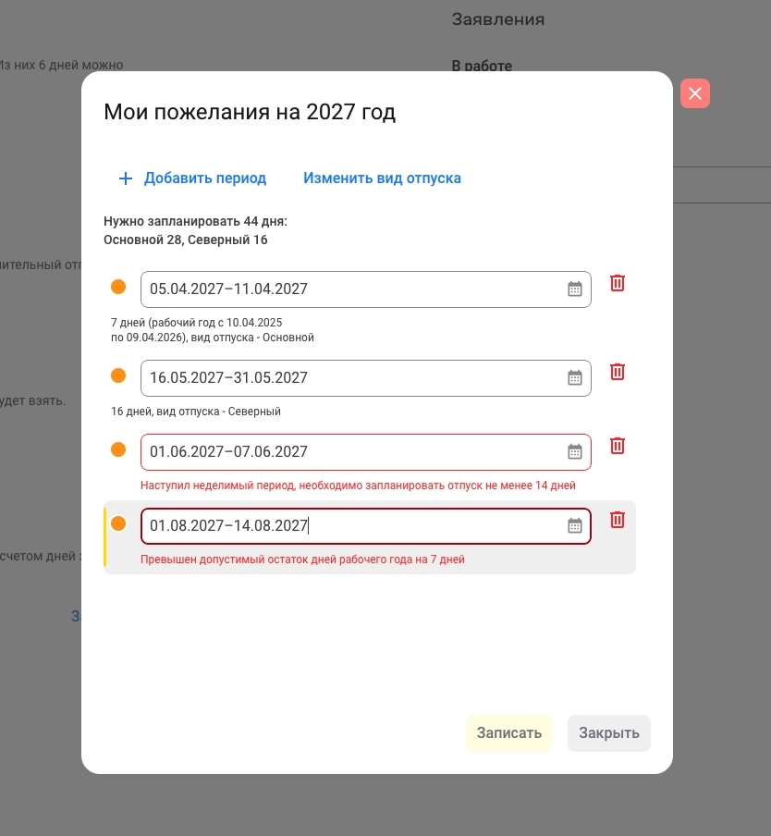
Task: Delete the 01.06.2027–07.06.2027 period
Action: pos(617,446)
